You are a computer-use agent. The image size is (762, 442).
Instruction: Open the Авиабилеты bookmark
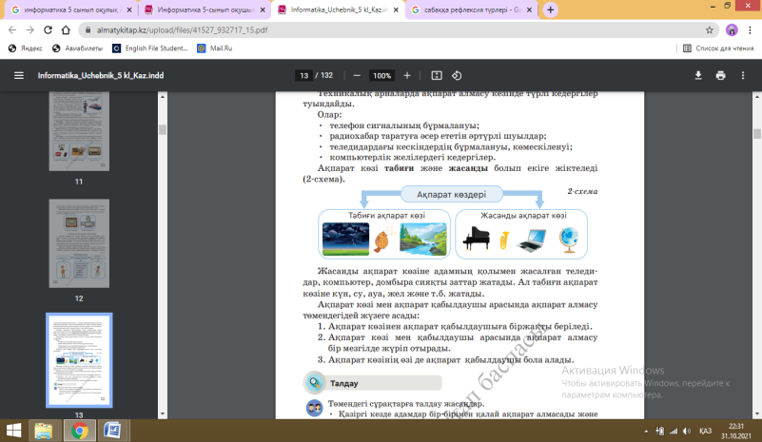78,48
